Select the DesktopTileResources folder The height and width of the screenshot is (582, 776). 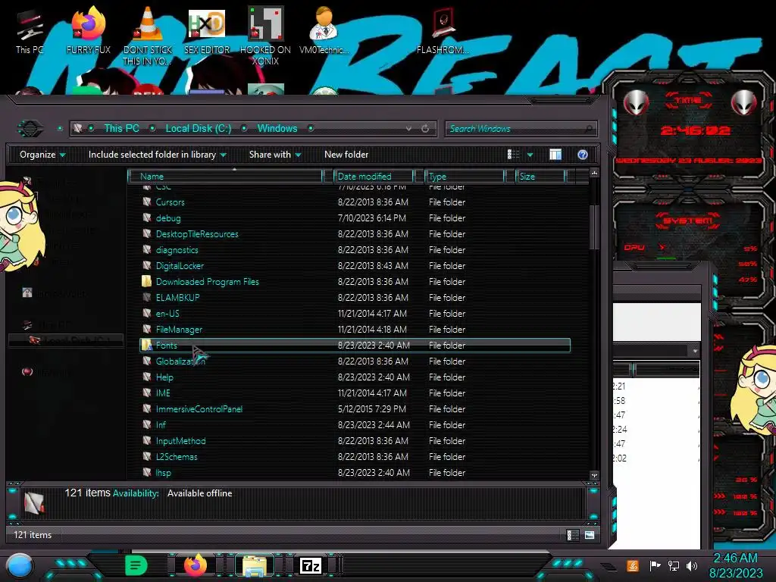[x=355, y=233]
